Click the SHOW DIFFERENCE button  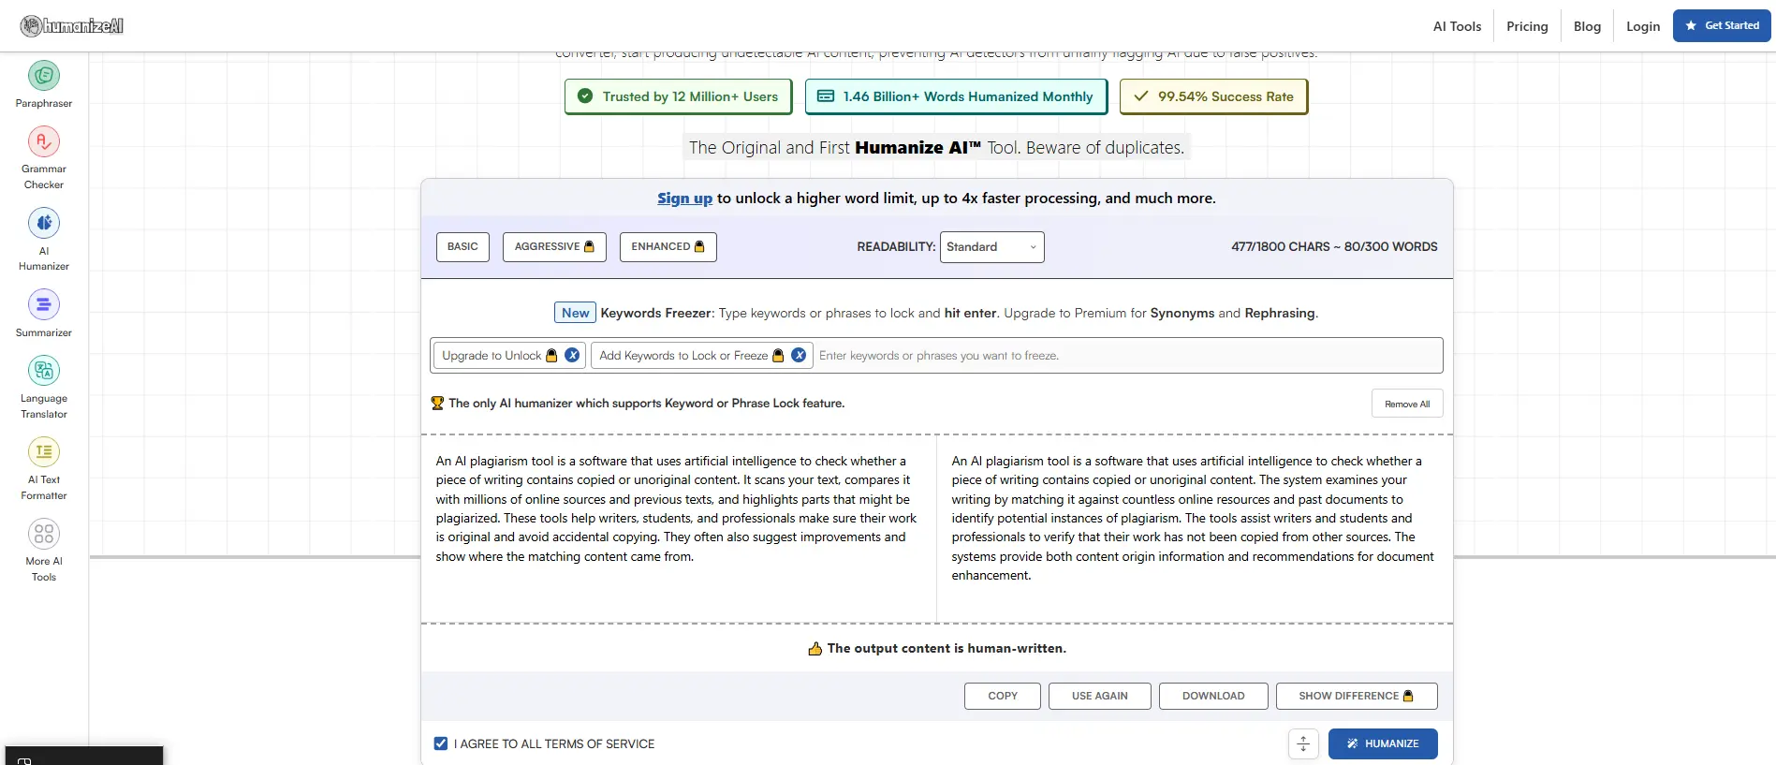click(1357, 697)
